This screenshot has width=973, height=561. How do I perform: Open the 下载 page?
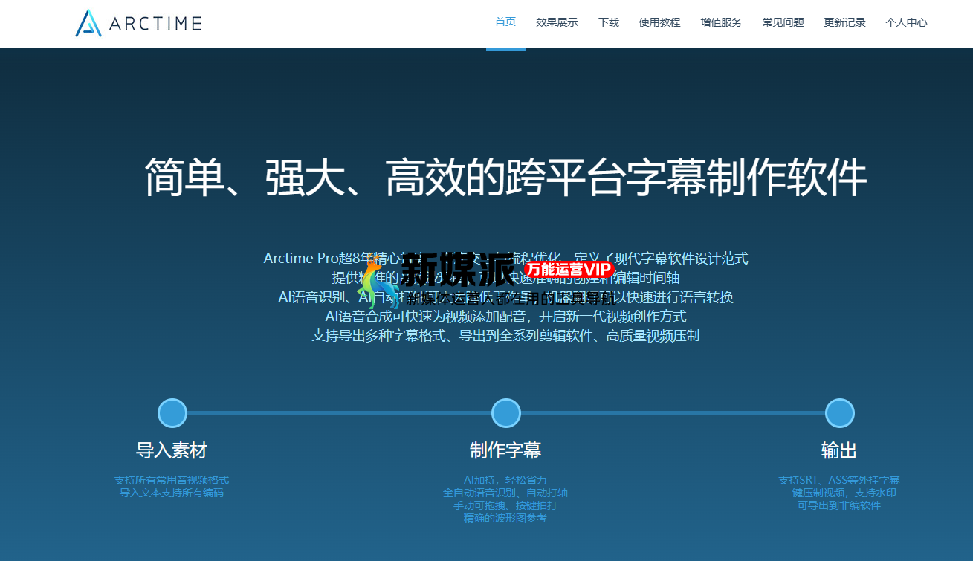tap(608, 22)
